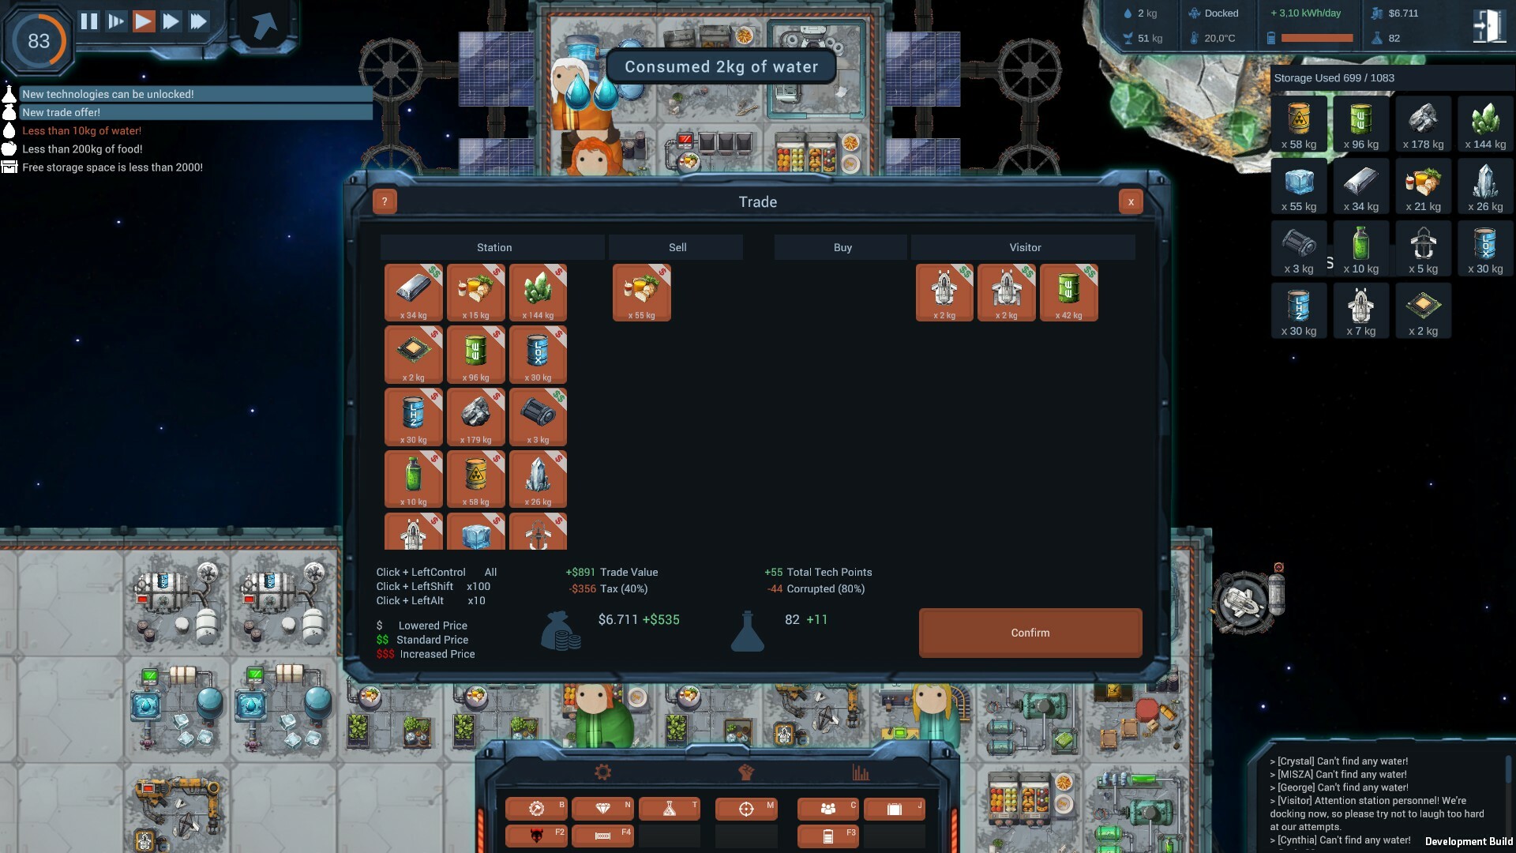The image size is (1516, 853).
Task: Click the settings gear icon bottom bar
Action: (602, 771)
